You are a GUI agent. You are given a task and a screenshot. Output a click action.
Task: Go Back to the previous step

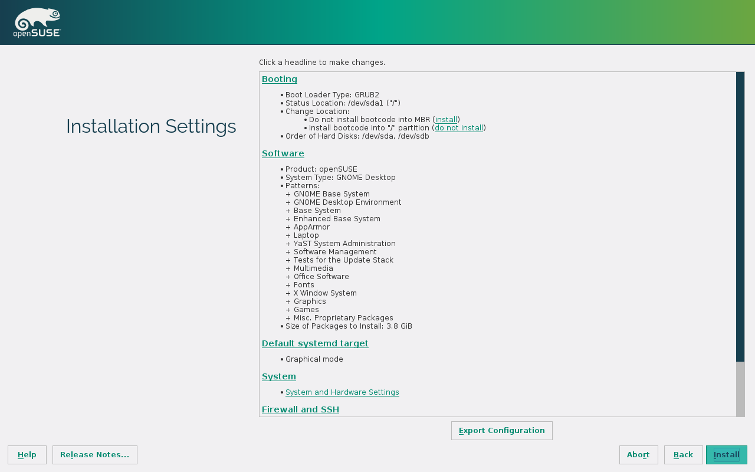[x=683, y=455]
